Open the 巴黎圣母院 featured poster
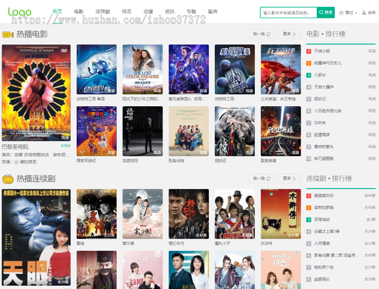This screenshot has height=289, width=379. pos(36,93)
